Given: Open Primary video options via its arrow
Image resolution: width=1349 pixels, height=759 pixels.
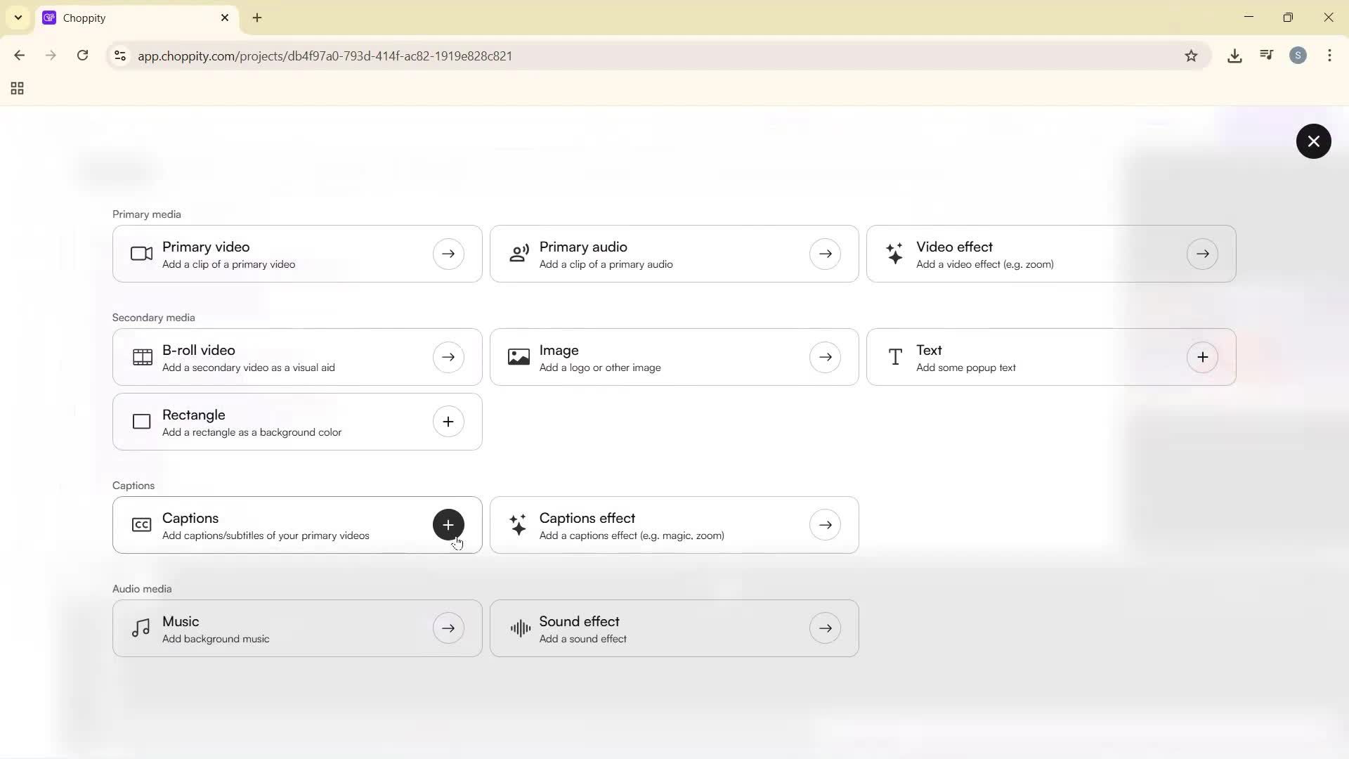Looking at the screenshot, I should 448,254.
